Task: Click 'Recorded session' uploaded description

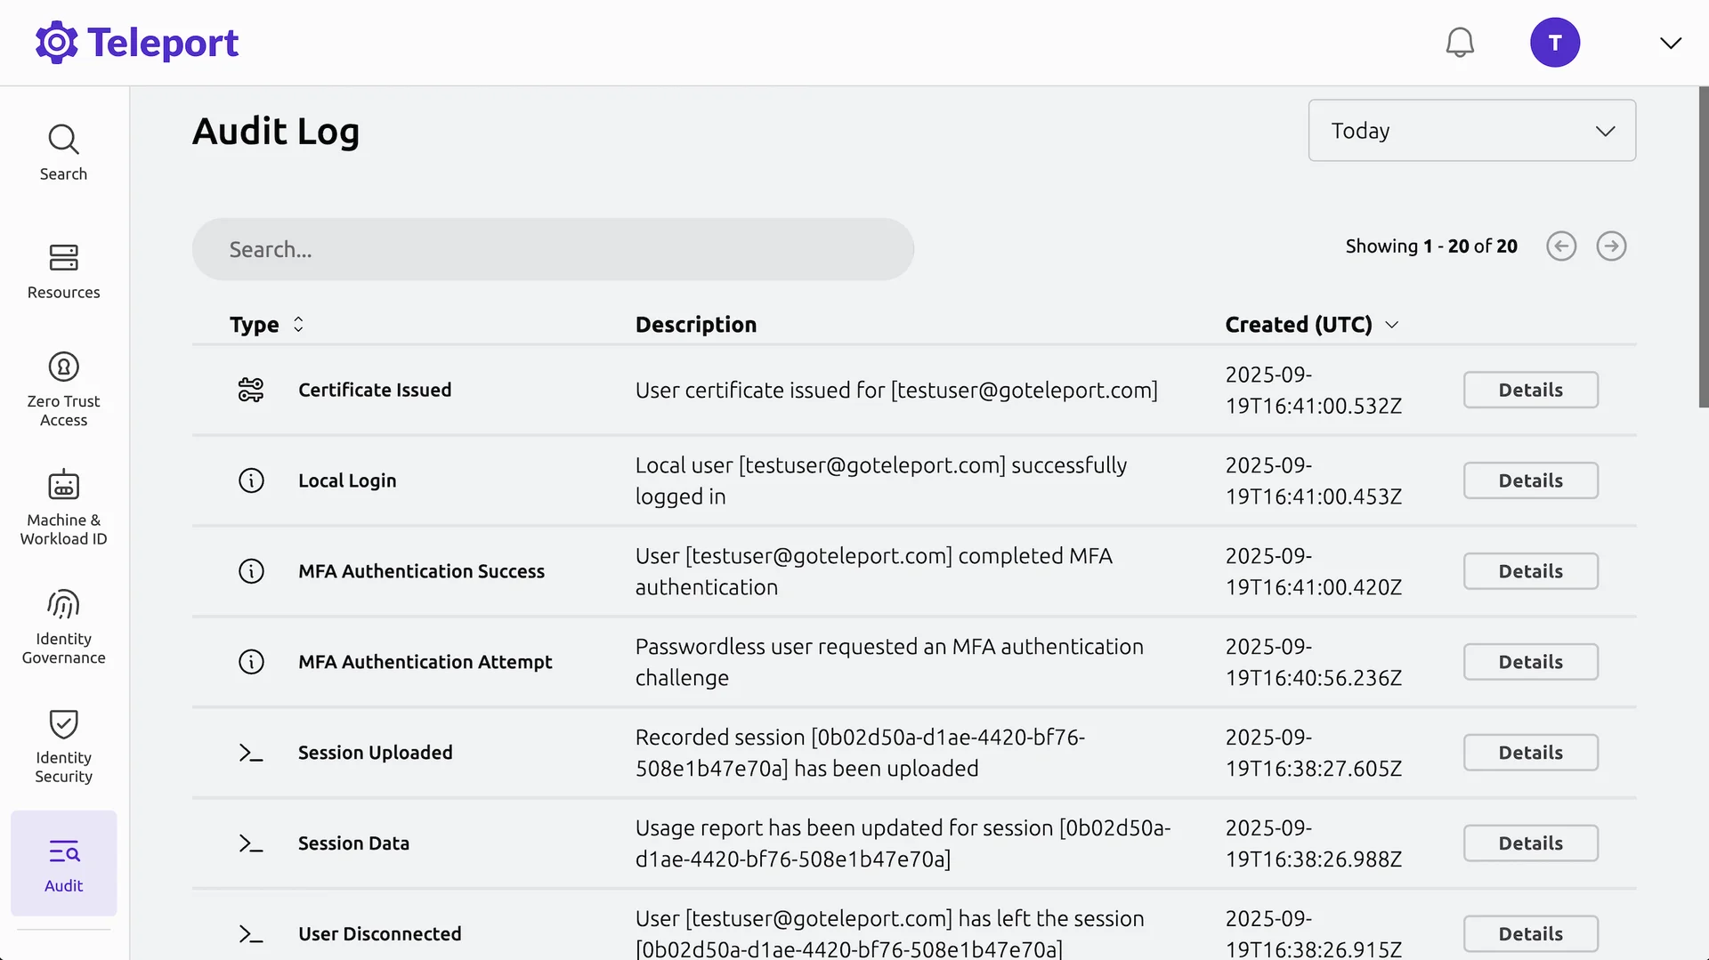Action: coord(860,753)
